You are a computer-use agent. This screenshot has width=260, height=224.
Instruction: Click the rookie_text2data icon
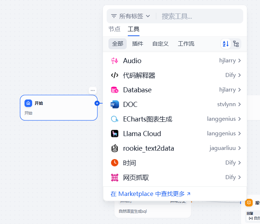point(115,148)
